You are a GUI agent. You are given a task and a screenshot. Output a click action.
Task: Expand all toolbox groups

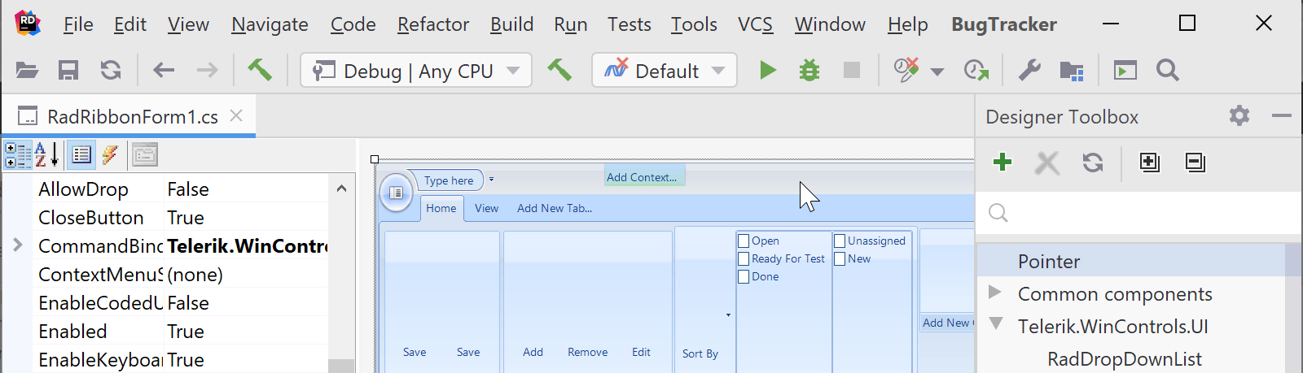tap(1150, 162)
